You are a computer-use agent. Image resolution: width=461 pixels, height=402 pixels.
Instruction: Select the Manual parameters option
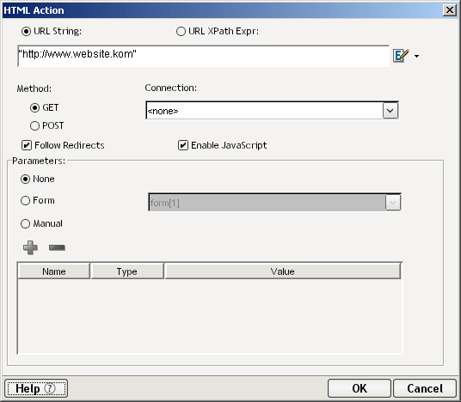tap(25, 223)
